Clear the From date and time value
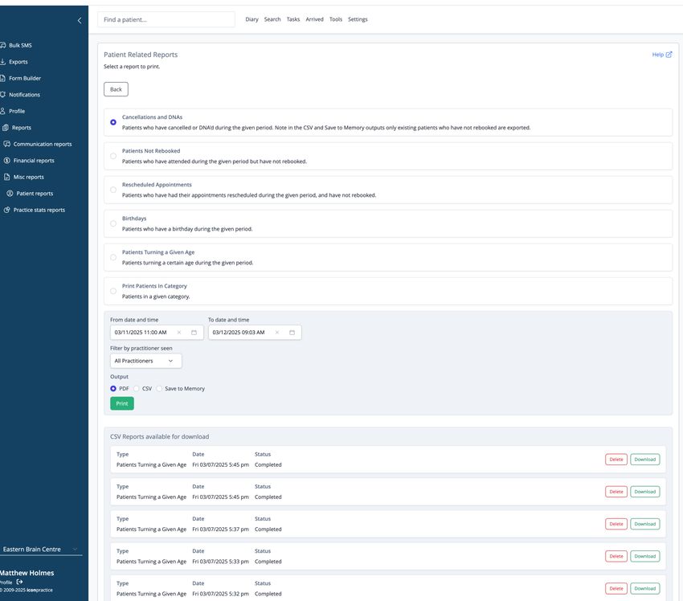Screen dimensions: 683x601 coord(179,333)
